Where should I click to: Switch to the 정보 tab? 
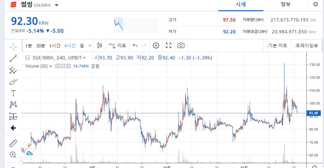tap(285, 4)
